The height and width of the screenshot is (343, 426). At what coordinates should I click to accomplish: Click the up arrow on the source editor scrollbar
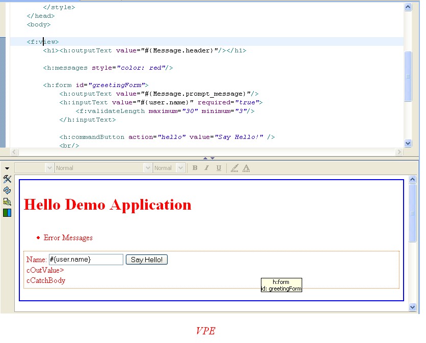[x=408, y=7]
